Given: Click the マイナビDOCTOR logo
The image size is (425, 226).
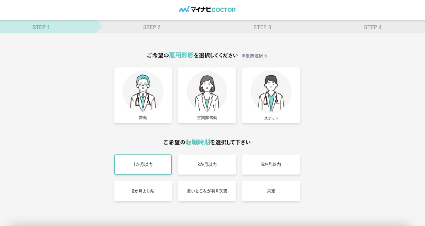Looking at the screenshot, I should click(x=207, y=9).
